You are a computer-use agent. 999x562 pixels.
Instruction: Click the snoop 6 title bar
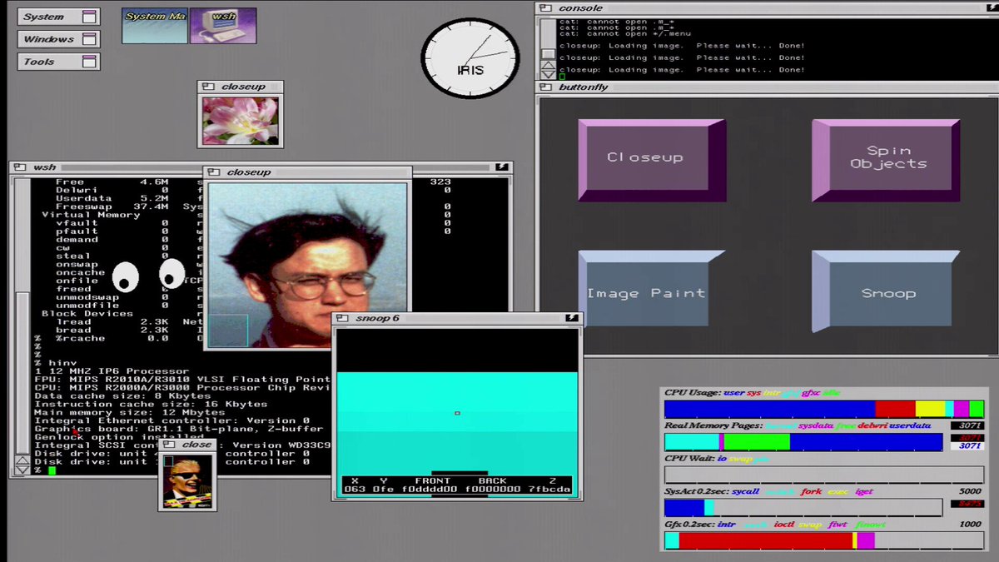(x=457, y=318)
